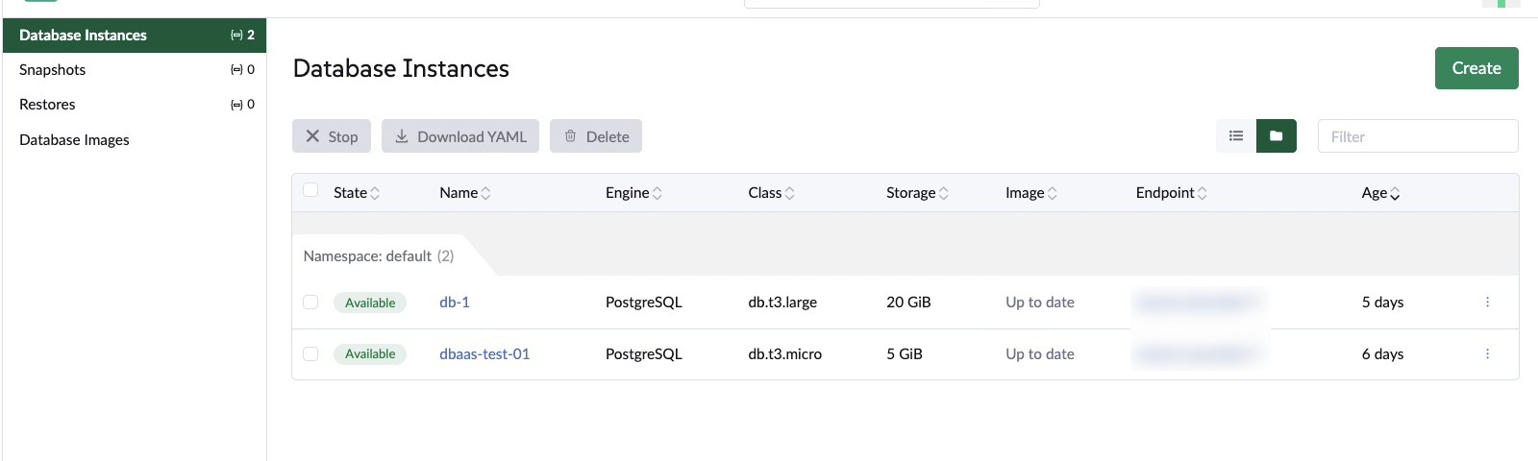The image size is (1538, 461).
Task: Sort table by Age column
Action: (x=1381, y=193)
